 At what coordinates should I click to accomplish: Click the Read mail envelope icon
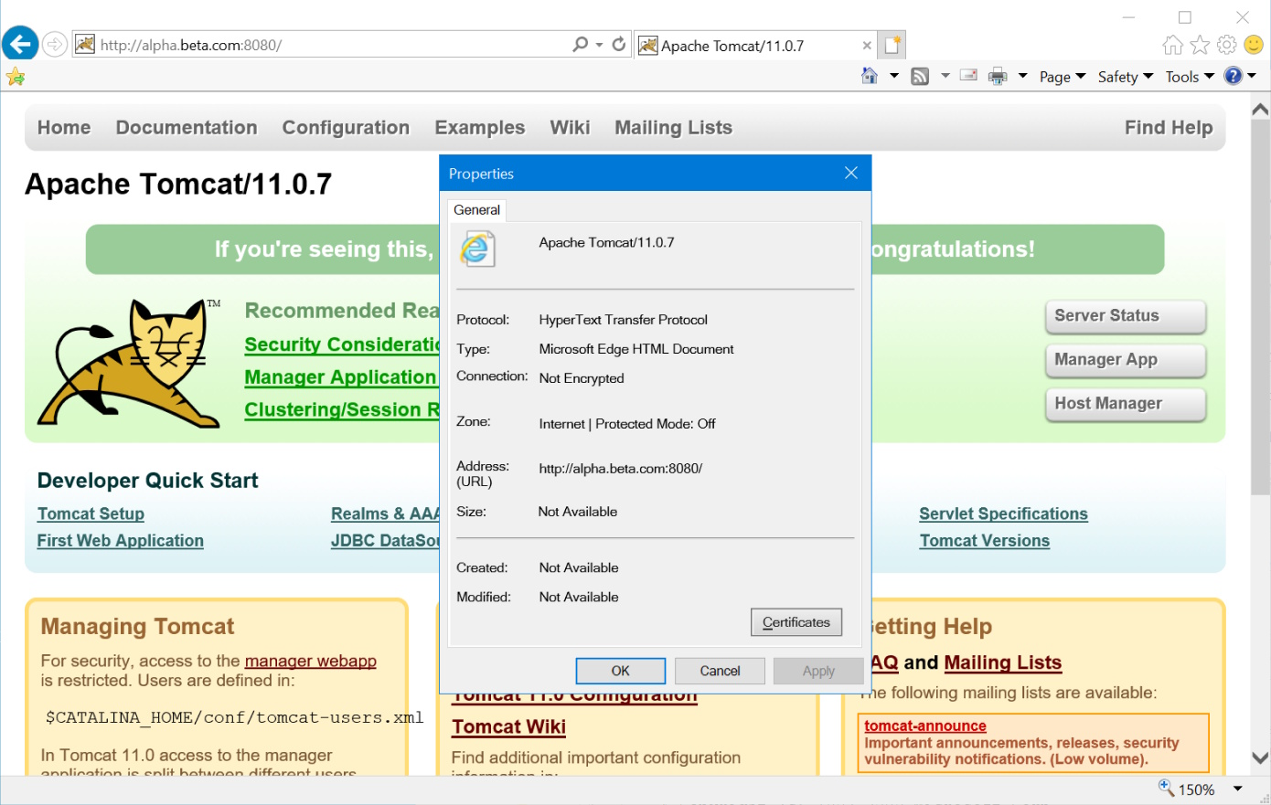pos(968,76)
